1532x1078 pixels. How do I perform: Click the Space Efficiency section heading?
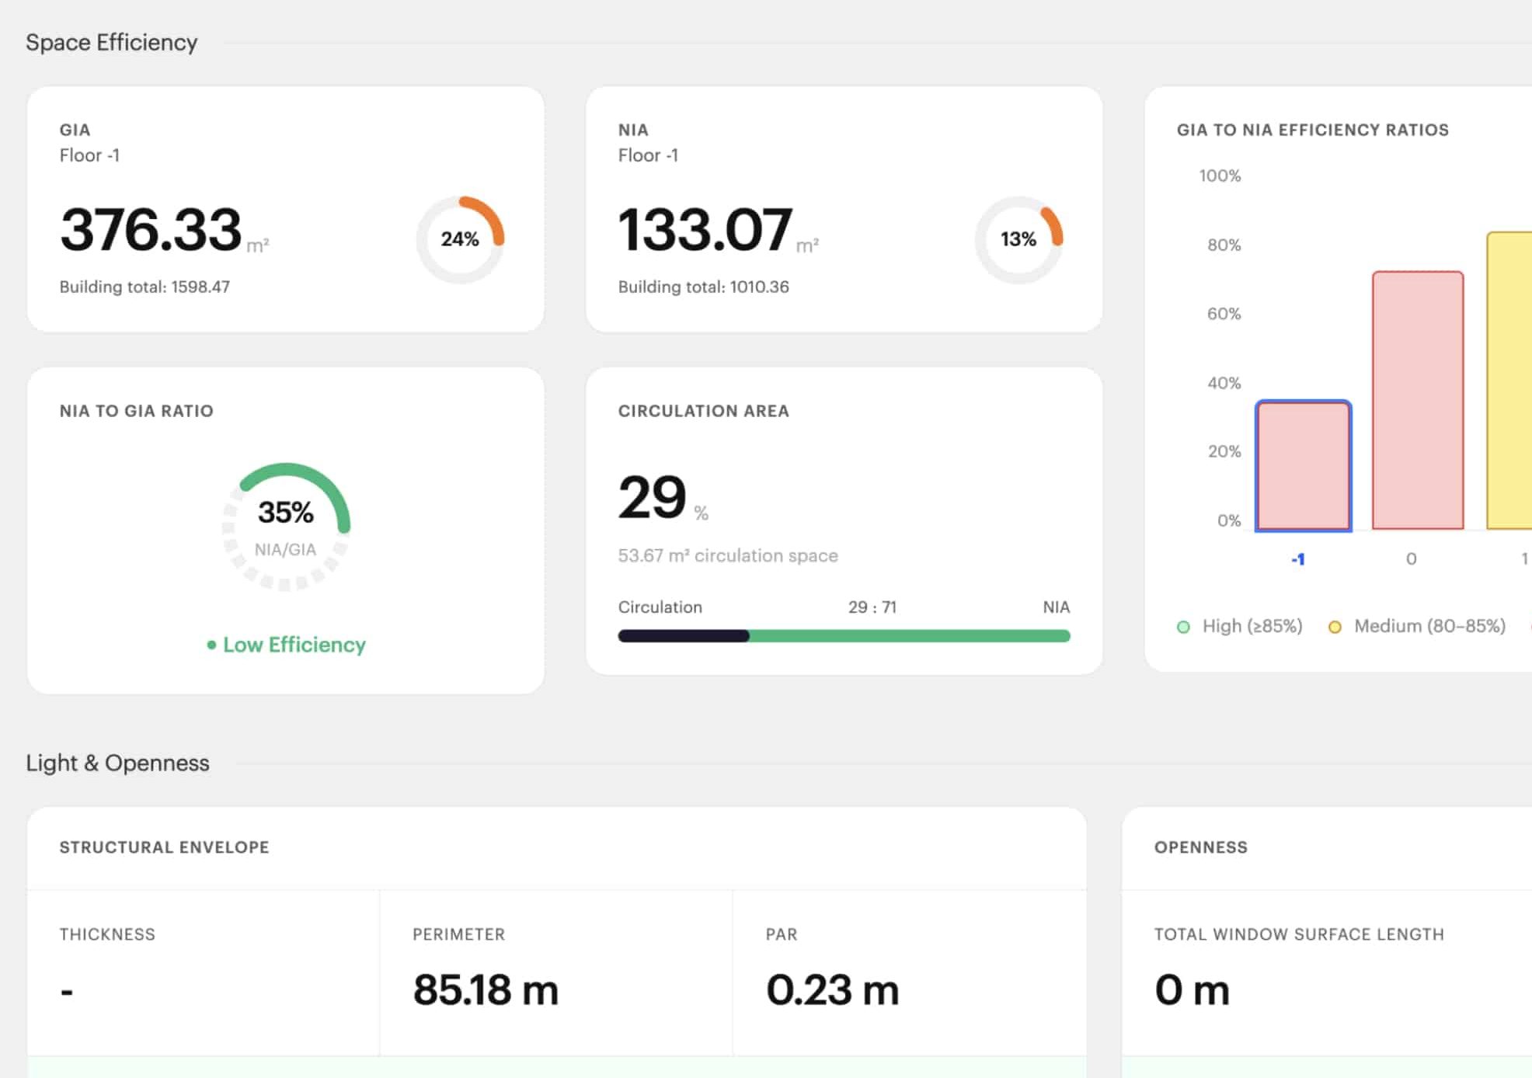pos(112,43)
